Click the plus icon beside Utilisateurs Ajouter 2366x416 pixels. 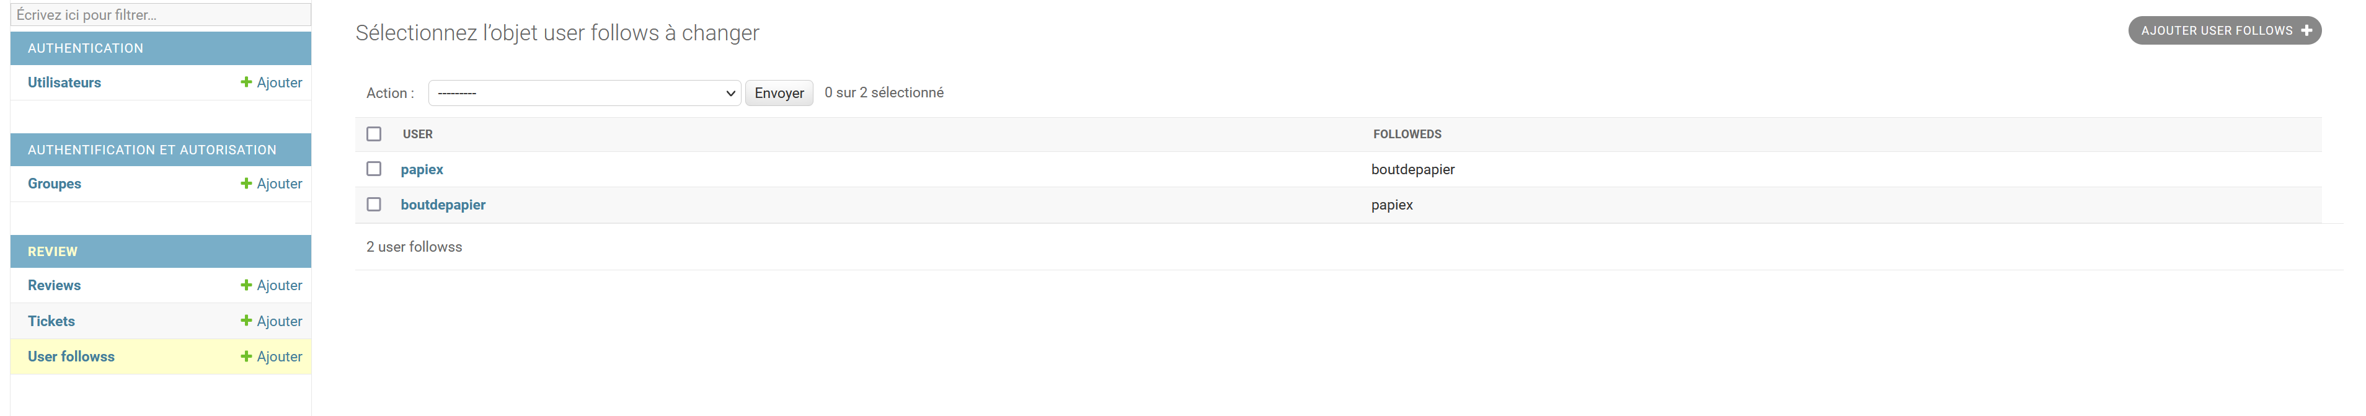(246, 82)
